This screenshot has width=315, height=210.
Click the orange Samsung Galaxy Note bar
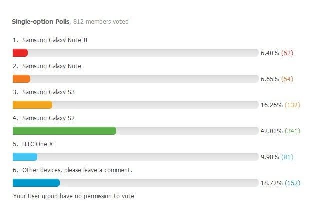click(x=21, y=79)
